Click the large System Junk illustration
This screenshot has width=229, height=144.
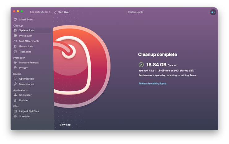pyautogui.click(x=82, y=67)
